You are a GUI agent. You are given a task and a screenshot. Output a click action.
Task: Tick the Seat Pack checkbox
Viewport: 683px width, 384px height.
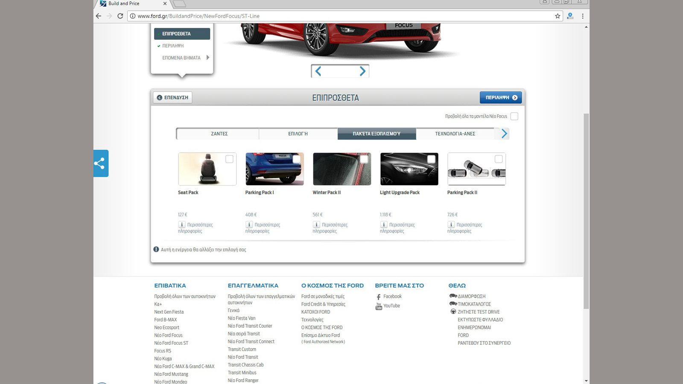point(229,159)
